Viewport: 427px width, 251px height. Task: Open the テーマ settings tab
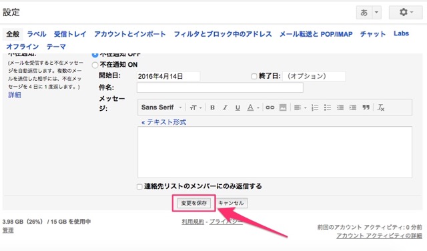[x=56, y=47]
